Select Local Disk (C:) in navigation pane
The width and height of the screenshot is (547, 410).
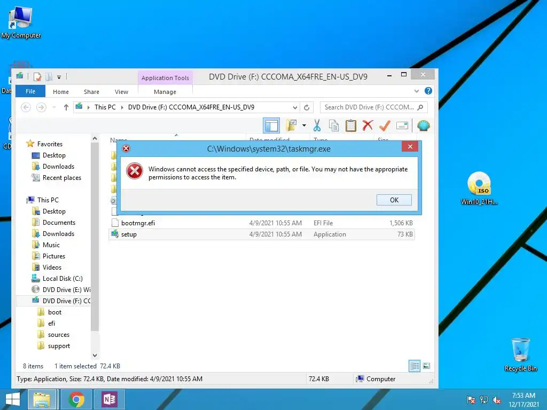[62, 279]
